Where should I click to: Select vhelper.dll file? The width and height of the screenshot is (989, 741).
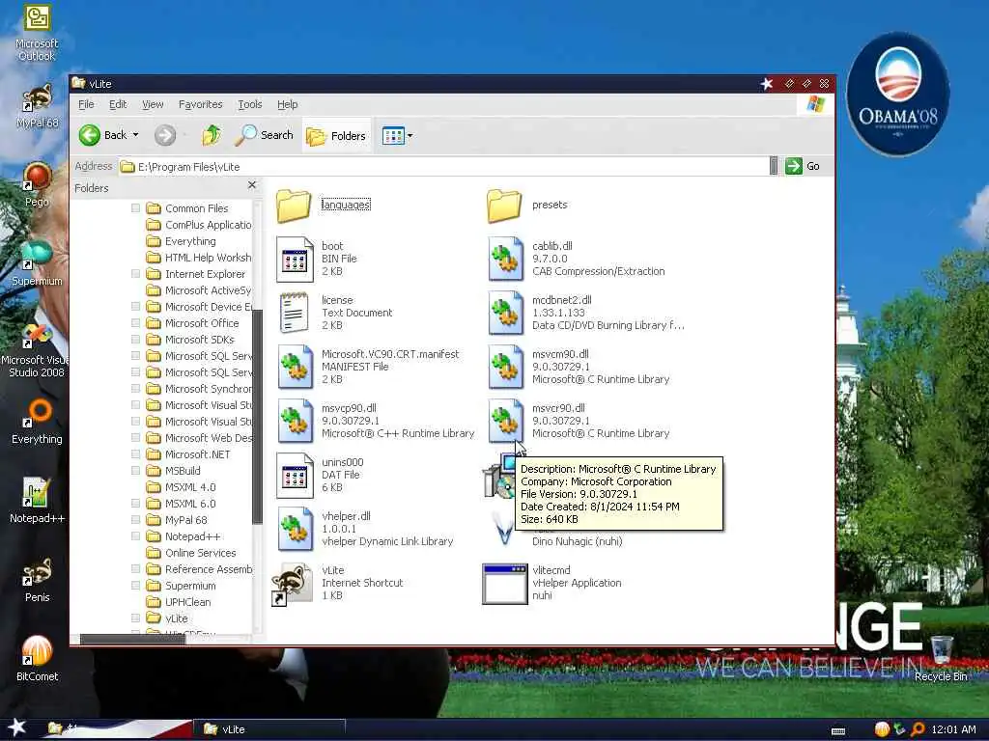click(x=295, y=530)
